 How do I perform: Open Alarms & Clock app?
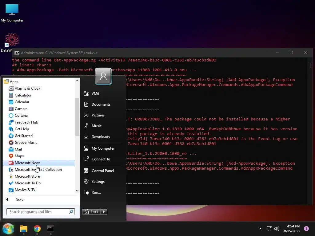tap(39, 88)
